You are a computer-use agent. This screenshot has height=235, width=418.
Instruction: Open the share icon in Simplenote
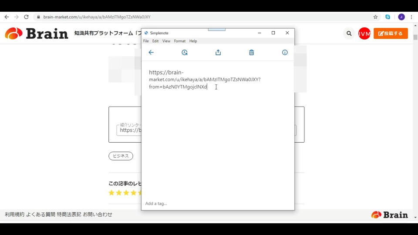(x=218, y=53)
